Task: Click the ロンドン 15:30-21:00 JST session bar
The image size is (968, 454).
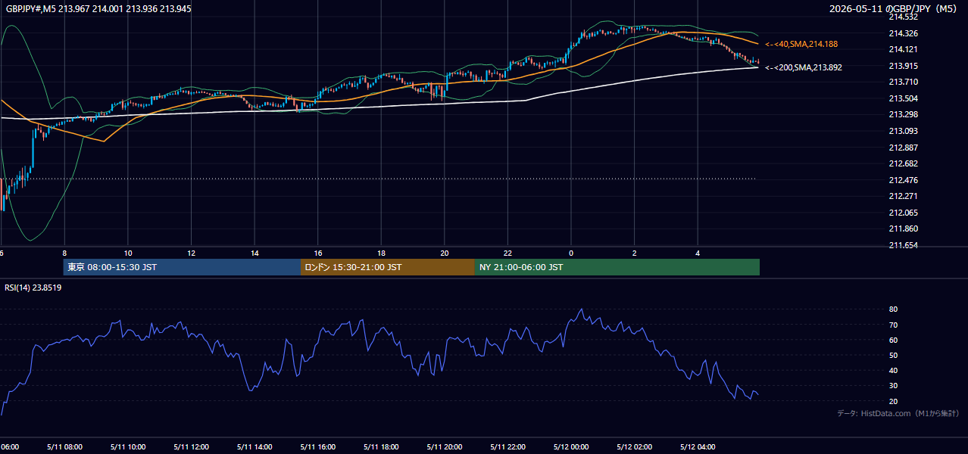Action: click(x=388, y=267)
